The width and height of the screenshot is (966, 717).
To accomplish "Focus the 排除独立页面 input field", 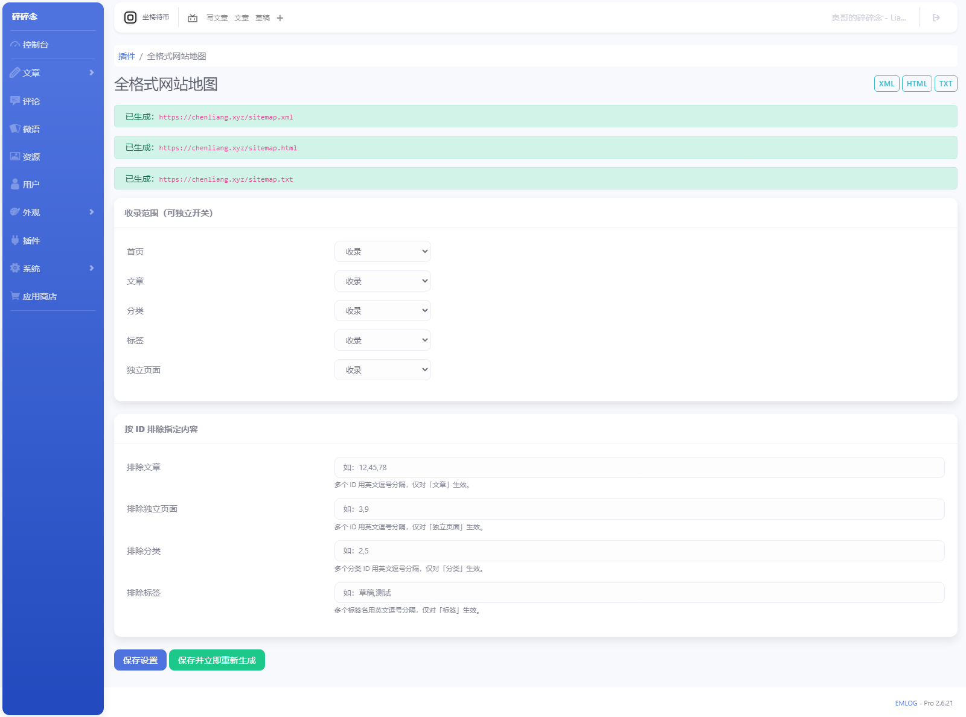I will [639, 509].
